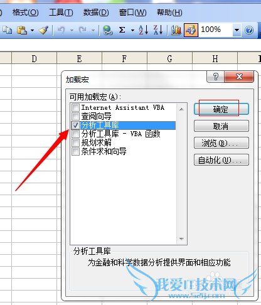Click the 浏览(B)... button
261x305 pixels.
(221, 143)
